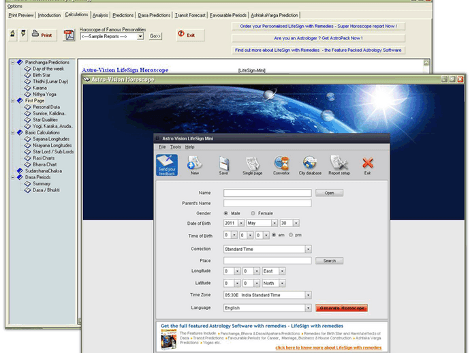The image size is (470, 353).
Task: Click Find out more about LifeSign button
Action: 318,50
